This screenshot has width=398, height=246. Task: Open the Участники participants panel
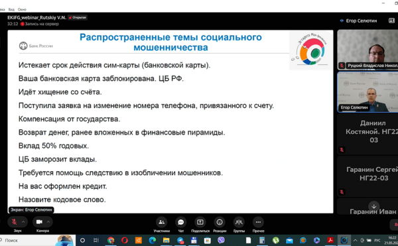[161, 222]
